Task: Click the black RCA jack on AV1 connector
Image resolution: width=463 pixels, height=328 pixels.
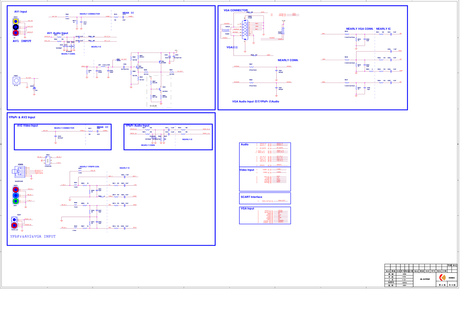Action: [15, 27]
